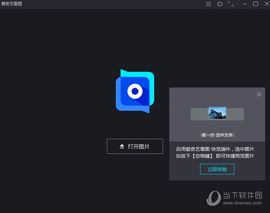Enter fullscreen mode via corner-brackets icon
The image size is (270, 213).
click(x=230, y=4)
